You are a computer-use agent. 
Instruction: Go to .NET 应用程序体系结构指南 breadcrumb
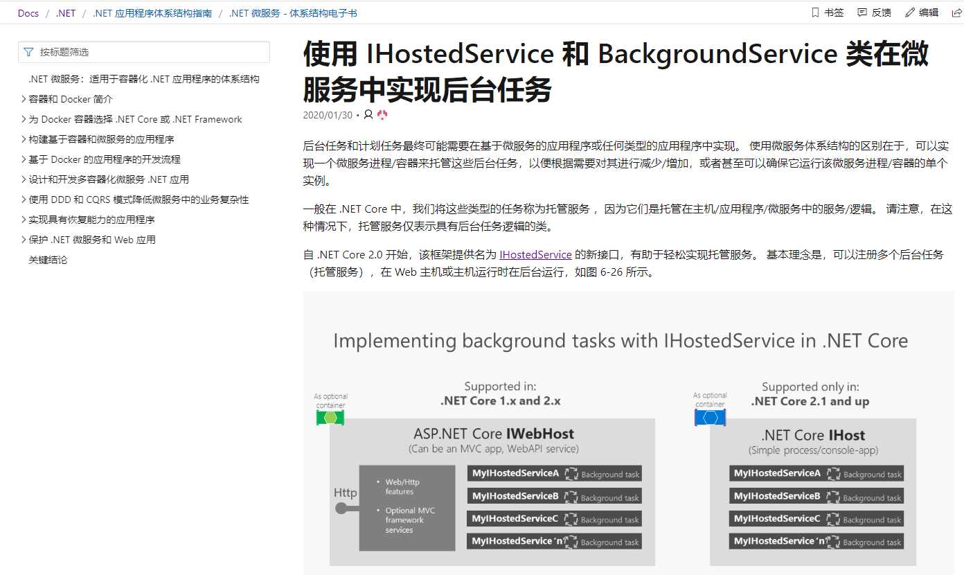tap(152, 13)
